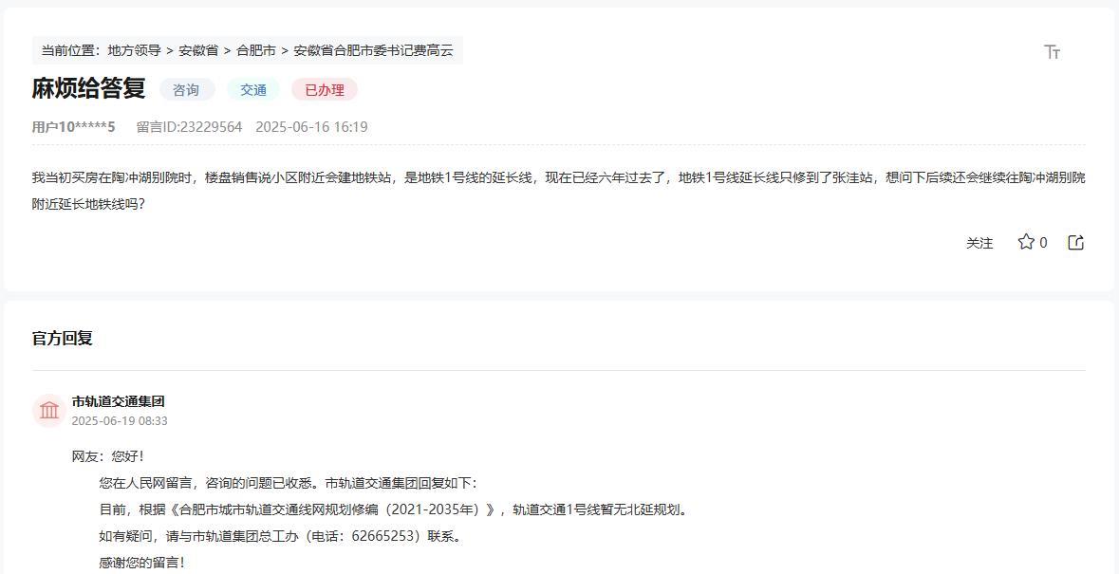Click the 官方回复 heading
This screenshot has height=574, width=1119.
(62, 338)
